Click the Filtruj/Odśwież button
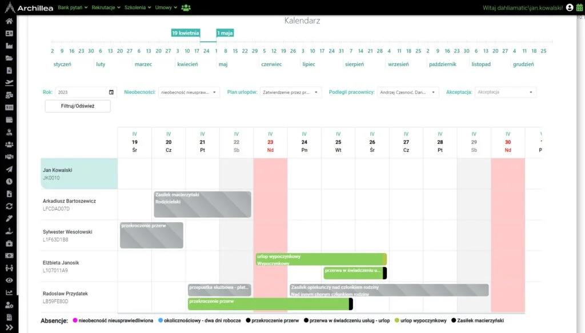 [x=77, y=106]
